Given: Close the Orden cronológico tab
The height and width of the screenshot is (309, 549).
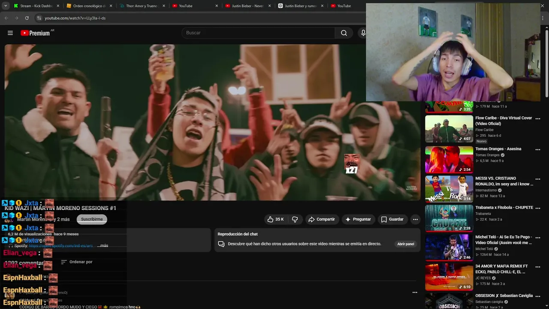Looking at the screenshot, I should (x=111, y=6).
